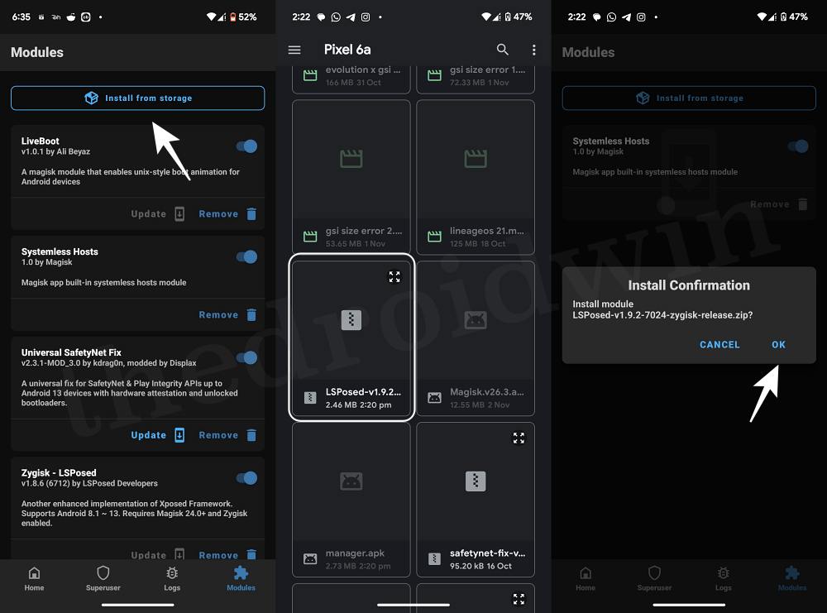Screen dimensions: 827x613
Task: Select safetynet-fix zip file
Action: click(476, 500)
